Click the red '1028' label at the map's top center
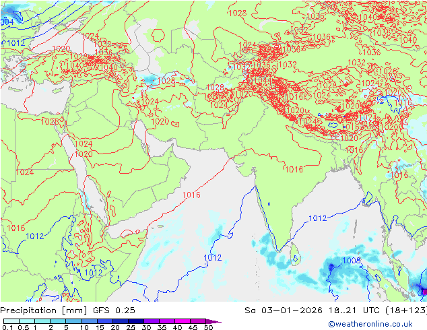 point(238,13)
